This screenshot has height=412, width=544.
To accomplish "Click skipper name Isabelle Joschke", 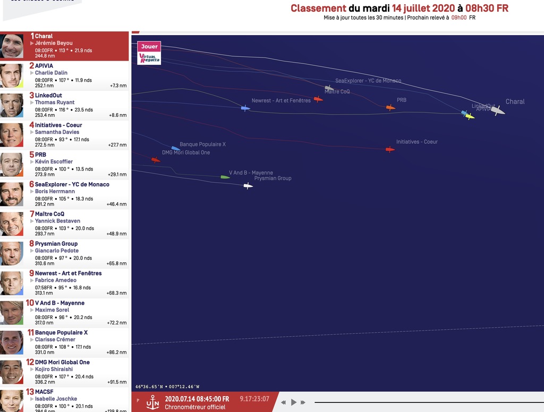I will 56,399.
